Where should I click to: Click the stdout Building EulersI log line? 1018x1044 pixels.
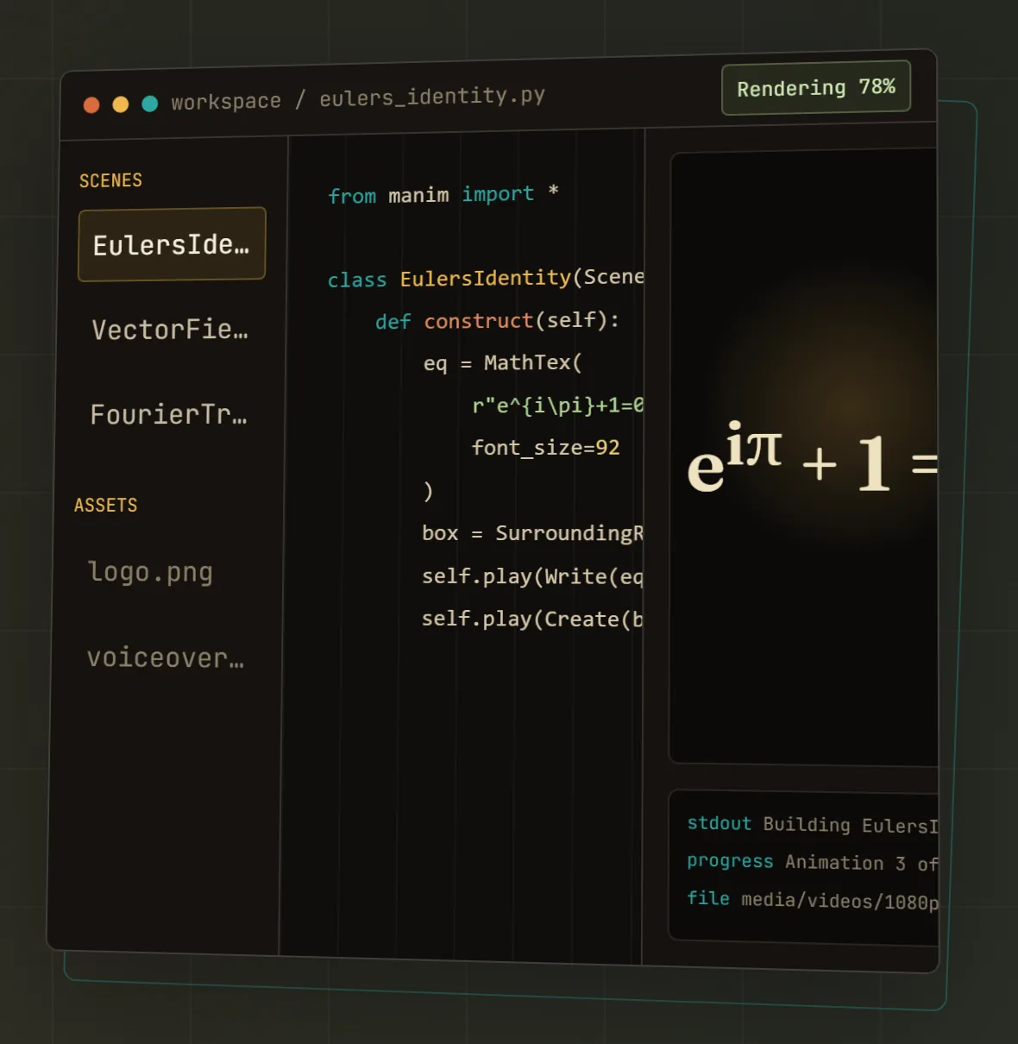coord(813,825)
